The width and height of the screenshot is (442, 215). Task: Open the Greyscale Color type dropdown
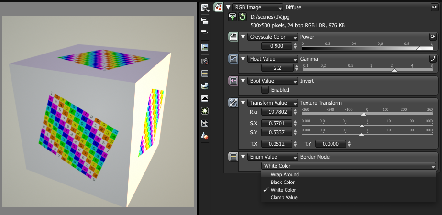click(x=273, y=37)
